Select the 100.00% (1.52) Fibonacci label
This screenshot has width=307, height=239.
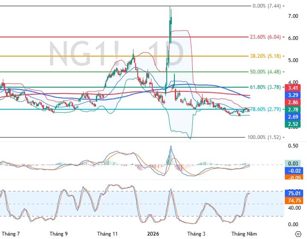pyautogui.click(x=264, y=137)
